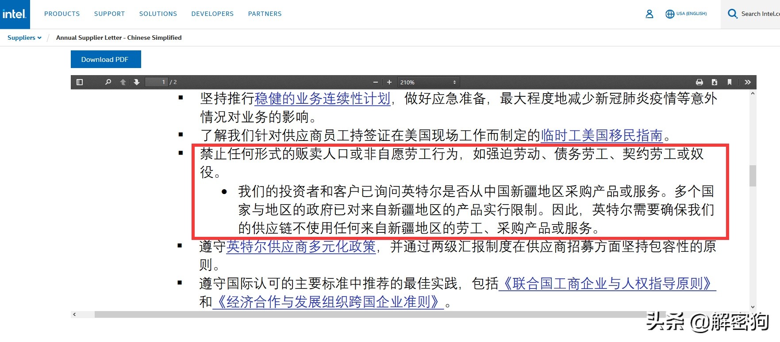Download the PDF from viewer toolbar
The height and width of the screenshot is (342, 780).
click(715, 82)
